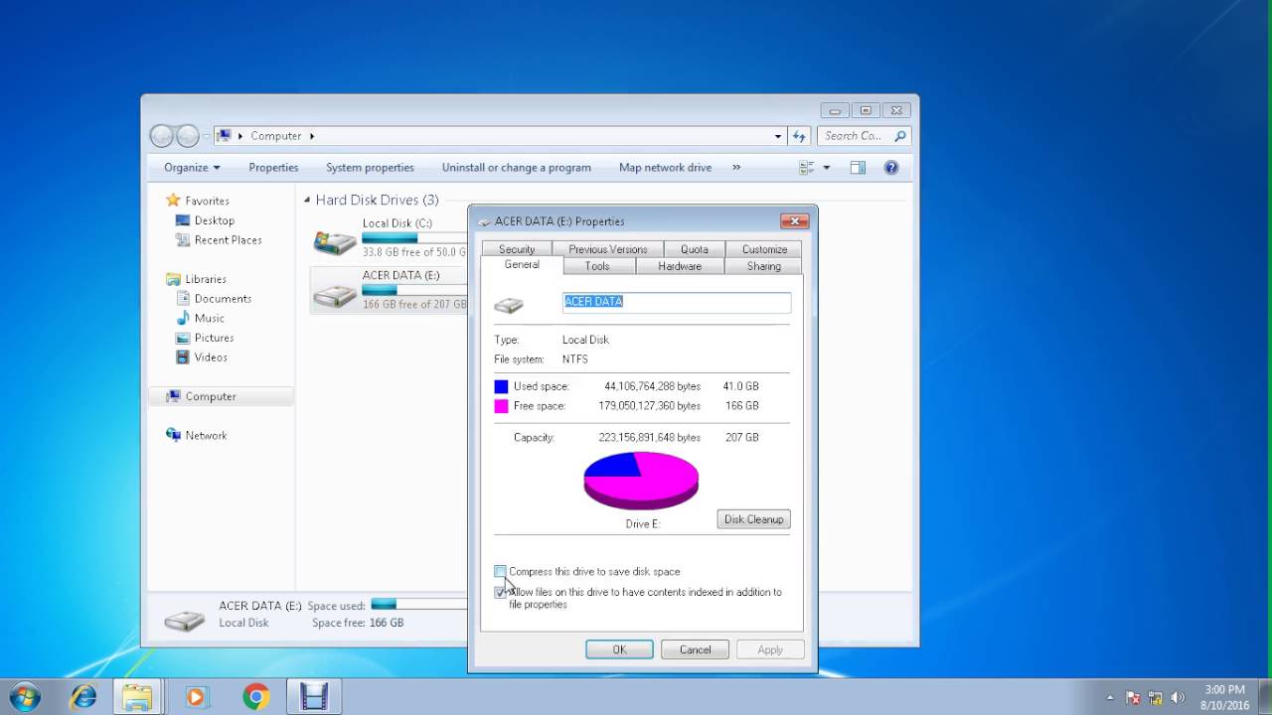The image size is (1272, 715).
Task: Select the General tab
Action: (522, 265)
